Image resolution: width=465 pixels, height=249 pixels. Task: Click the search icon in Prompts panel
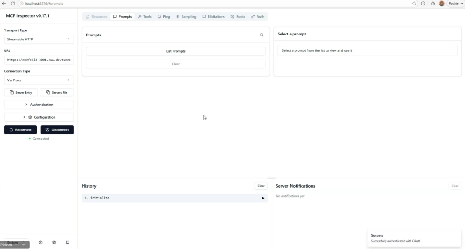point(262,35)
